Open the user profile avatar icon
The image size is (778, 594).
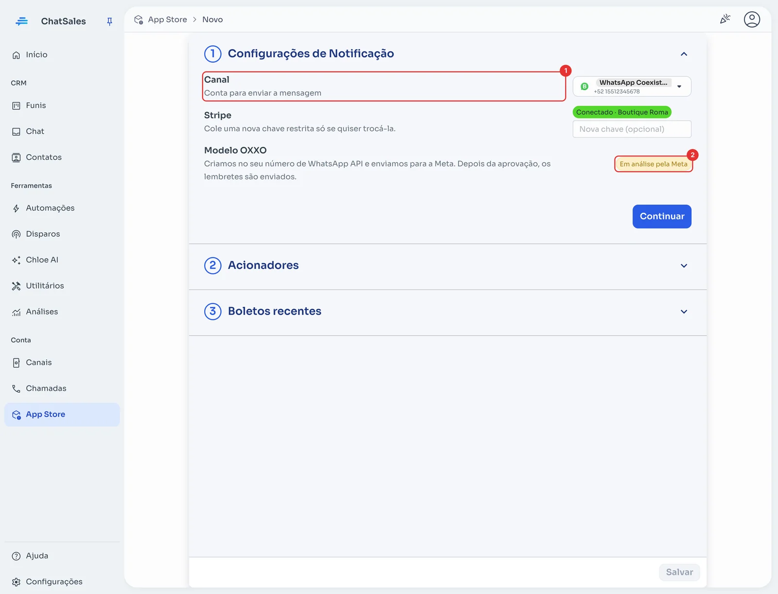(752, 19)
